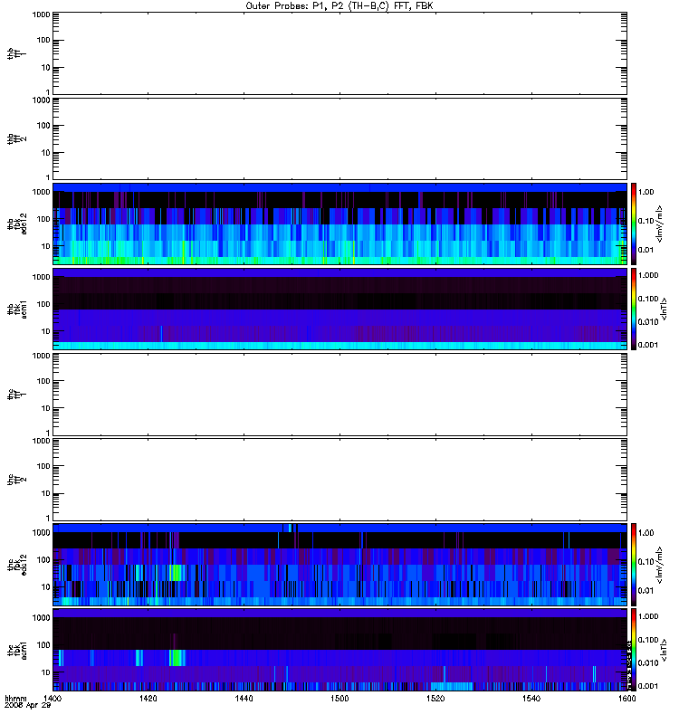Select the 'thb fbk scm1' panel label
This screenshot has width=679, height=724.
coord(16,309)
